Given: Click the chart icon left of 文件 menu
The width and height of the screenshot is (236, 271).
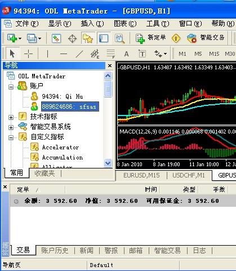Looking at the screenshot, I should tap(8, 24).
